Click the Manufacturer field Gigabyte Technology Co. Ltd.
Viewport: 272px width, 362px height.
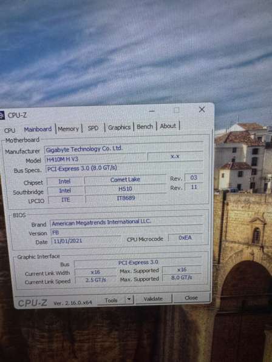124,148
